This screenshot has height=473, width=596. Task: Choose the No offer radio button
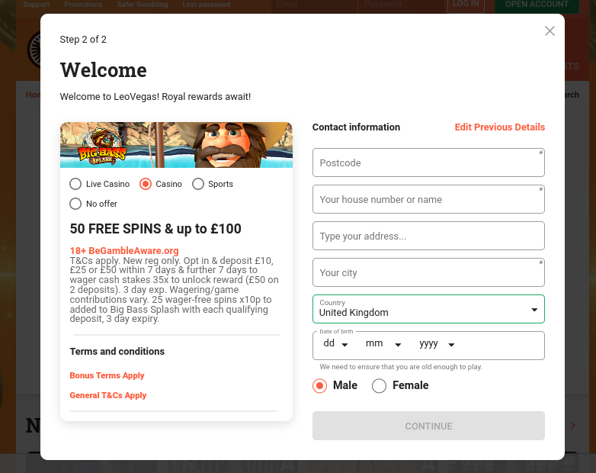[75, 204]
